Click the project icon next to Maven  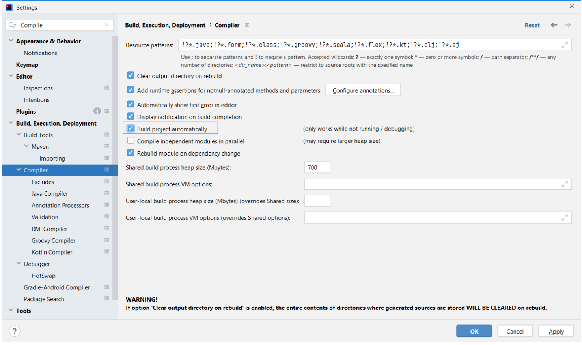(x=107, y=146)
